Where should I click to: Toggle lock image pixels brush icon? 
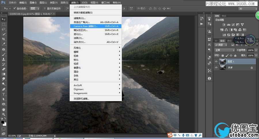pyautogui.click(x=227, y=56)
